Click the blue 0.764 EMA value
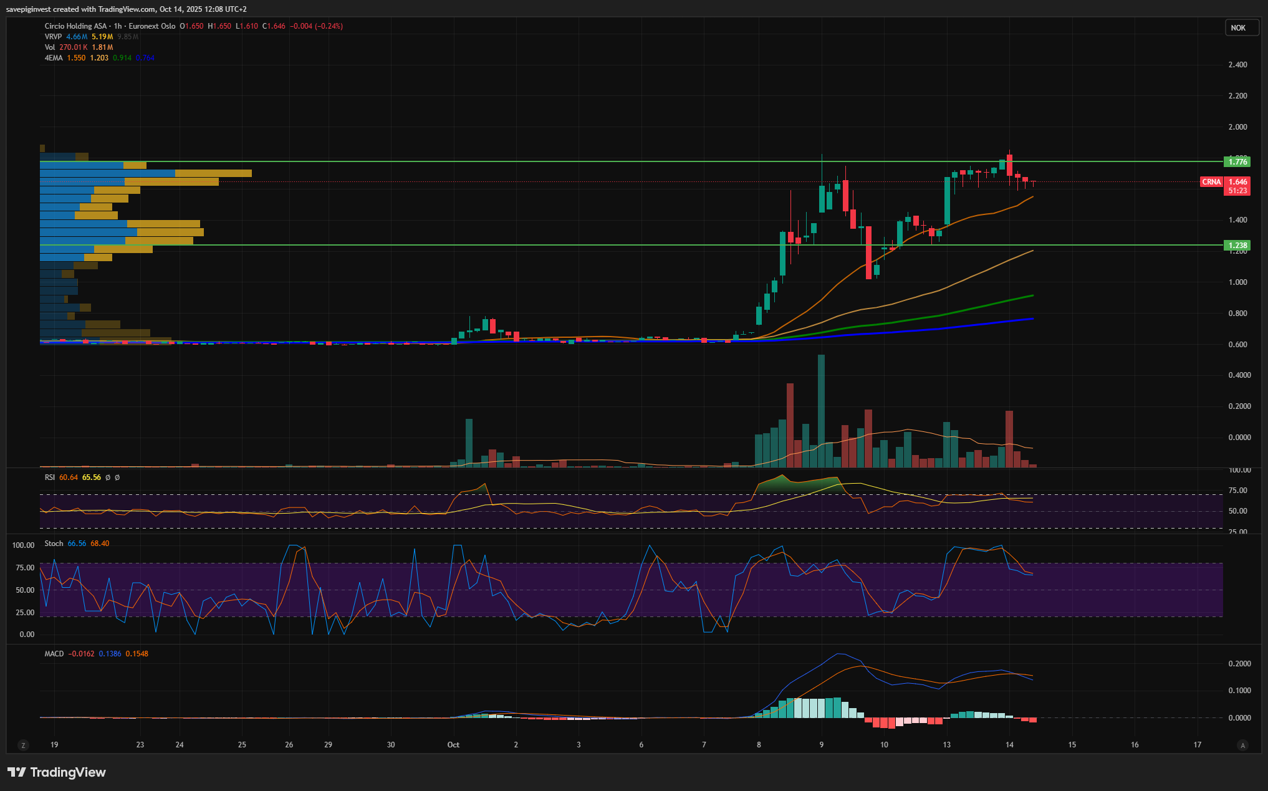This screenshot has width=1268, height=791. 145,58
